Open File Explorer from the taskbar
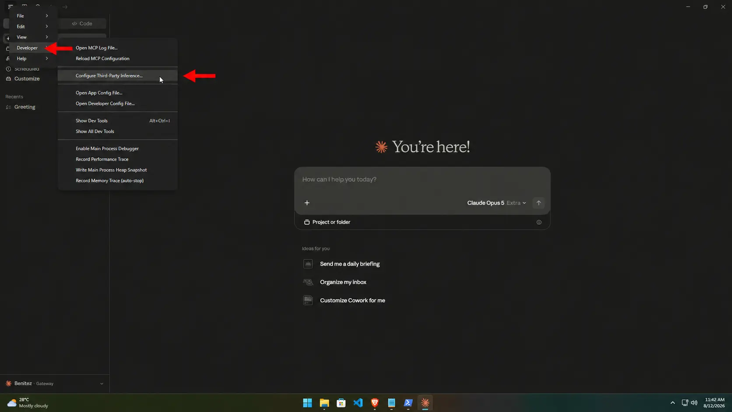The image size is (732, 412). 324,403
